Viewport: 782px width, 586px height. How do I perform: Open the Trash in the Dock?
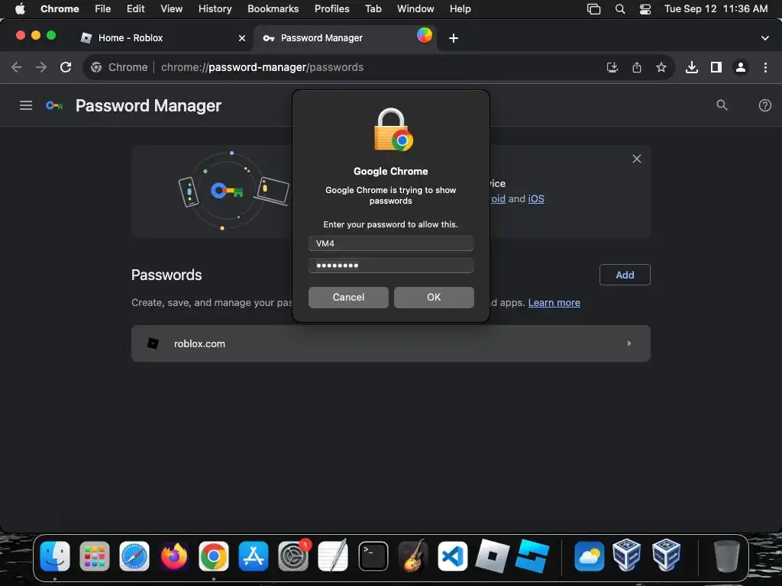[726, 555]
